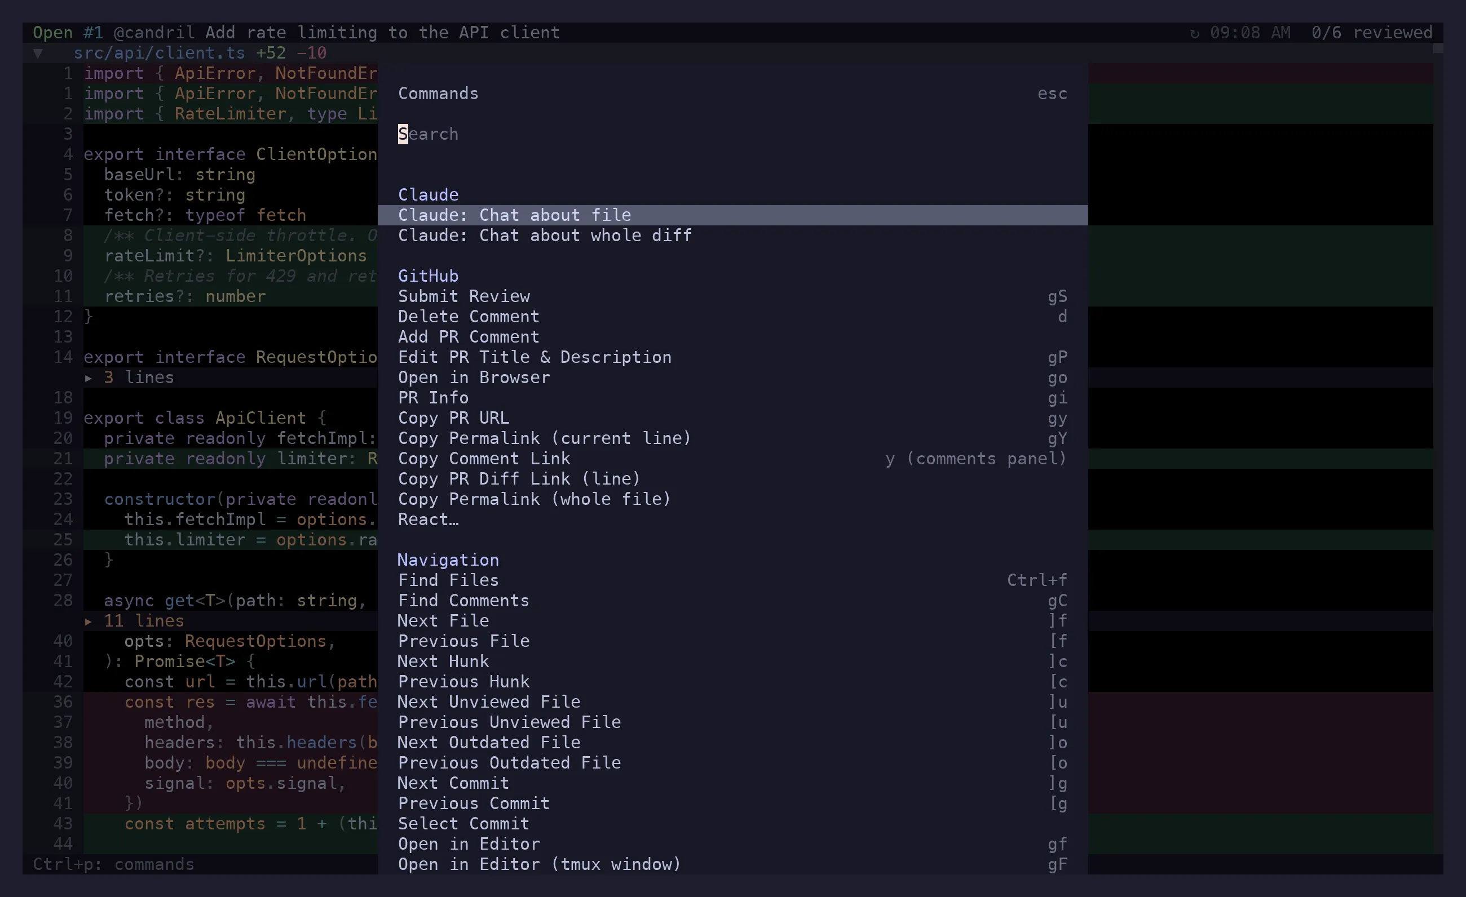Choose the plain Open in Editor command
1466x897 pixels.
[x=732, y=844]
